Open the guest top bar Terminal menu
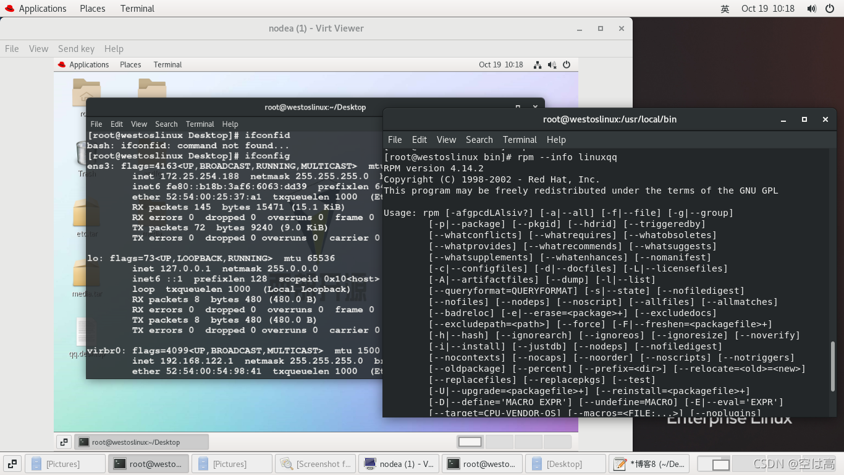844x475 pixels. pos(167,64)
